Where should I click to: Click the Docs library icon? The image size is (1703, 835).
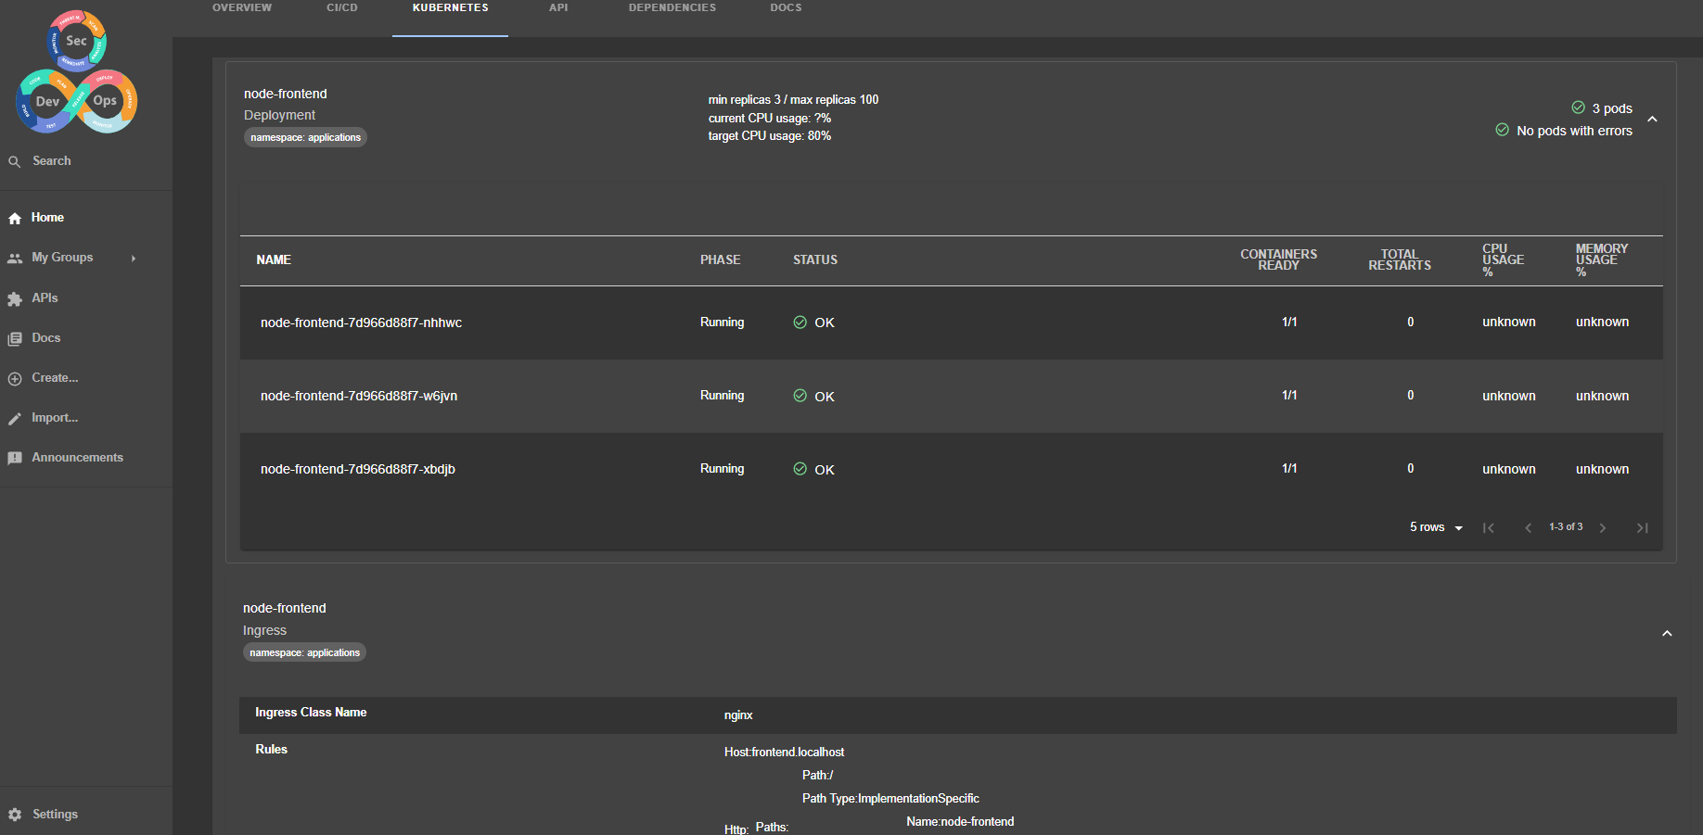point(15,339)
